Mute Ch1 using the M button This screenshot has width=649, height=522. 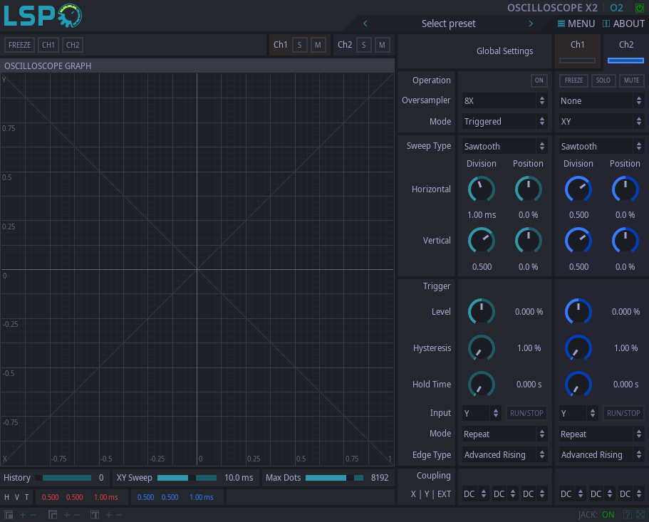click(318, 45)
